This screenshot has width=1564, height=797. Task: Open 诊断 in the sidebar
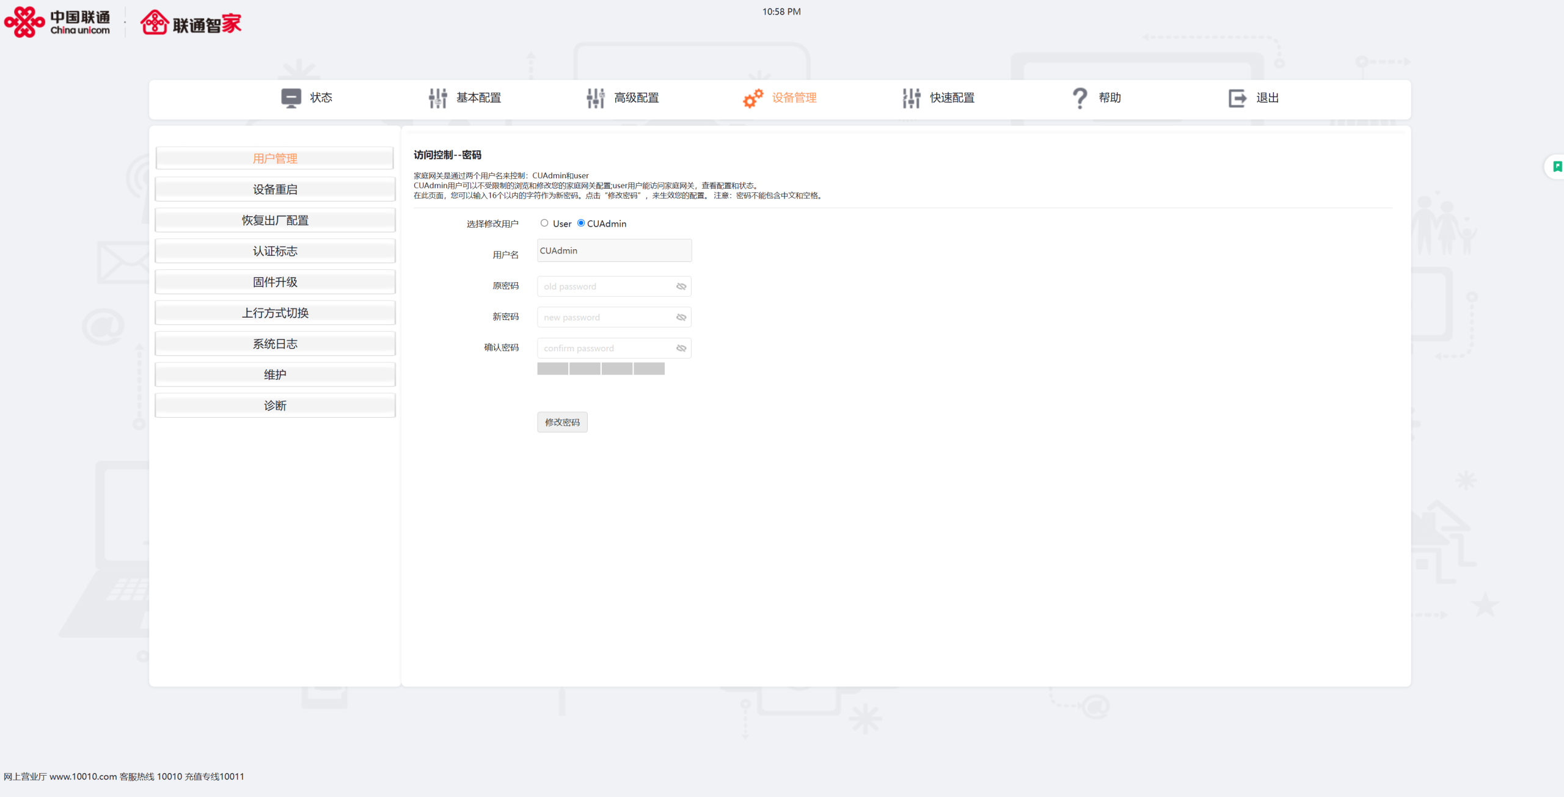click(275, 406)
